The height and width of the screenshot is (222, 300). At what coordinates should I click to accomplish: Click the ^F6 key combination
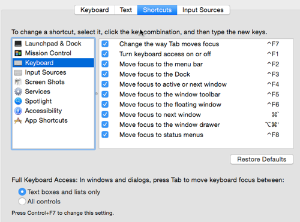point(273,104)
